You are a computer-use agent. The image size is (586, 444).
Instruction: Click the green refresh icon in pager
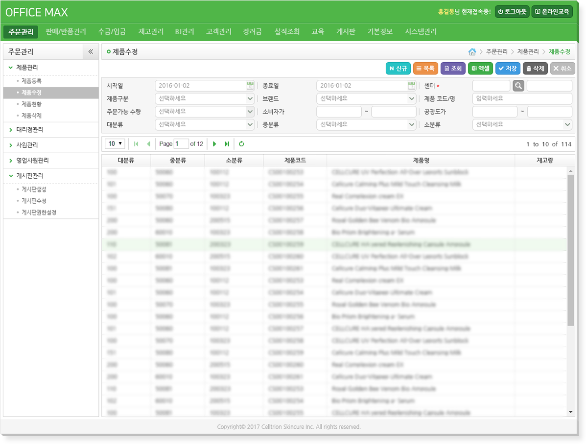pos(241,144)
